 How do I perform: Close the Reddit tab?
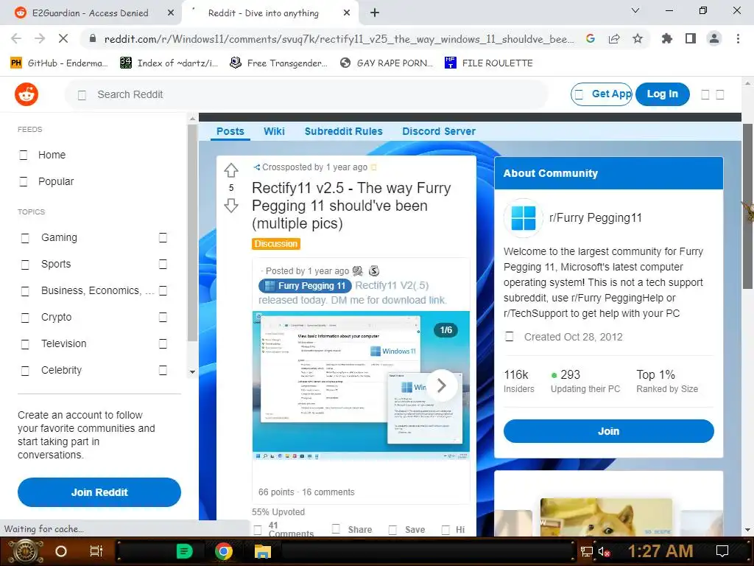(347, 13)
